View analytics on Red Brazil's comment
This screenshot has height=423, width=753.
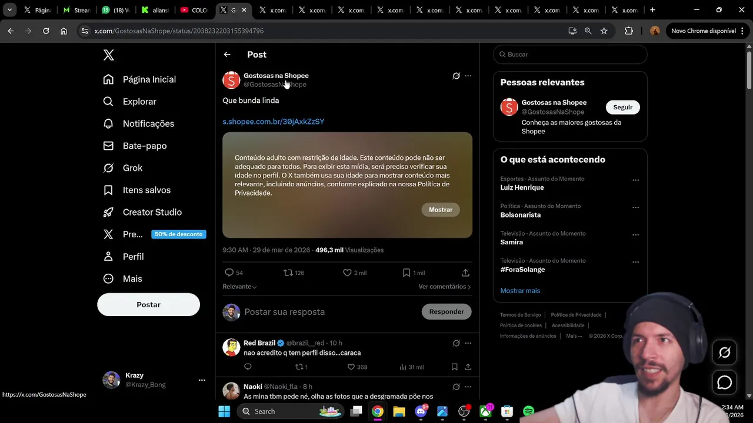coord(403,367)
